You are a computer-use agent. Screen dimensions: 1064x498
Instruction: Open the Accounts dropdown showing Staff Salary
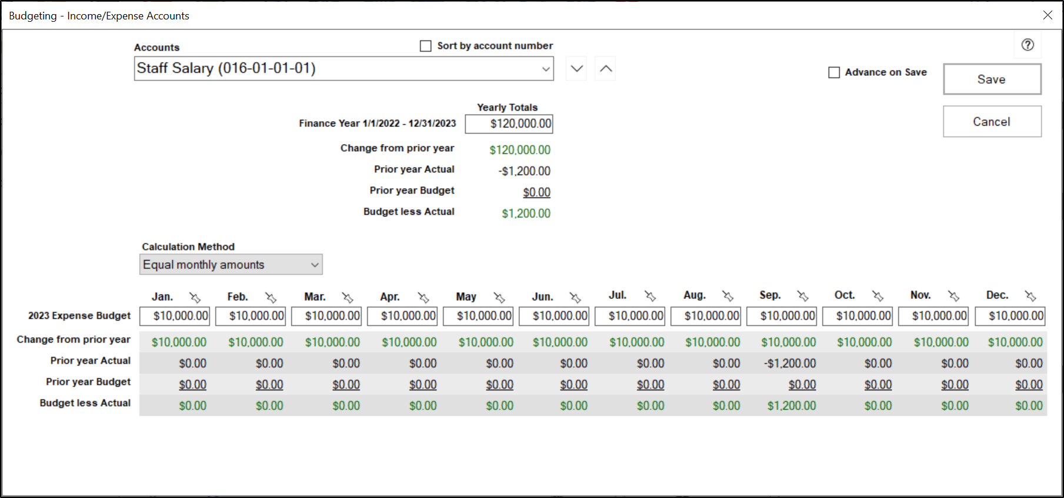[344, 69]
